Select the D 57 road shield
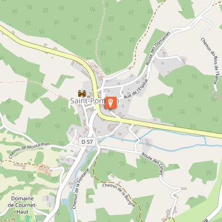The height and width of the screenshot is (222, 222). (87, 142)
